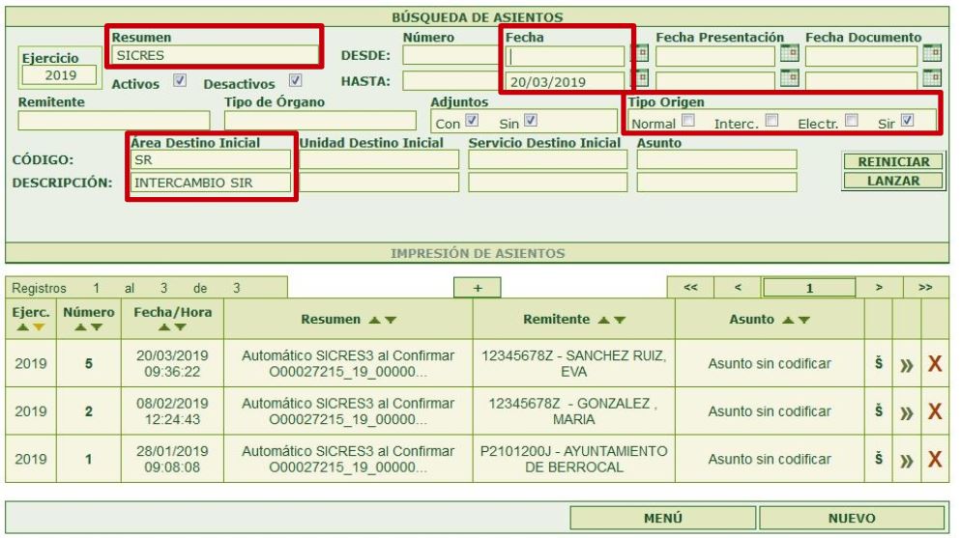Toggle Adjuntos Sin checkbox
960x538 pixels.
pos(531,121)
